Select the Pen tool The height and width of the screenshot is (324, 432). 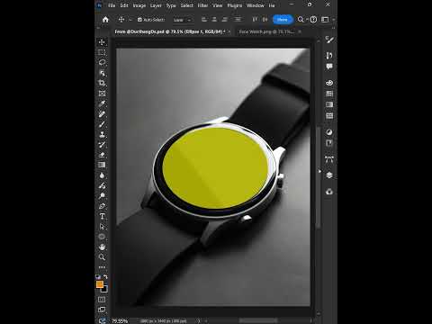point(102,206)
